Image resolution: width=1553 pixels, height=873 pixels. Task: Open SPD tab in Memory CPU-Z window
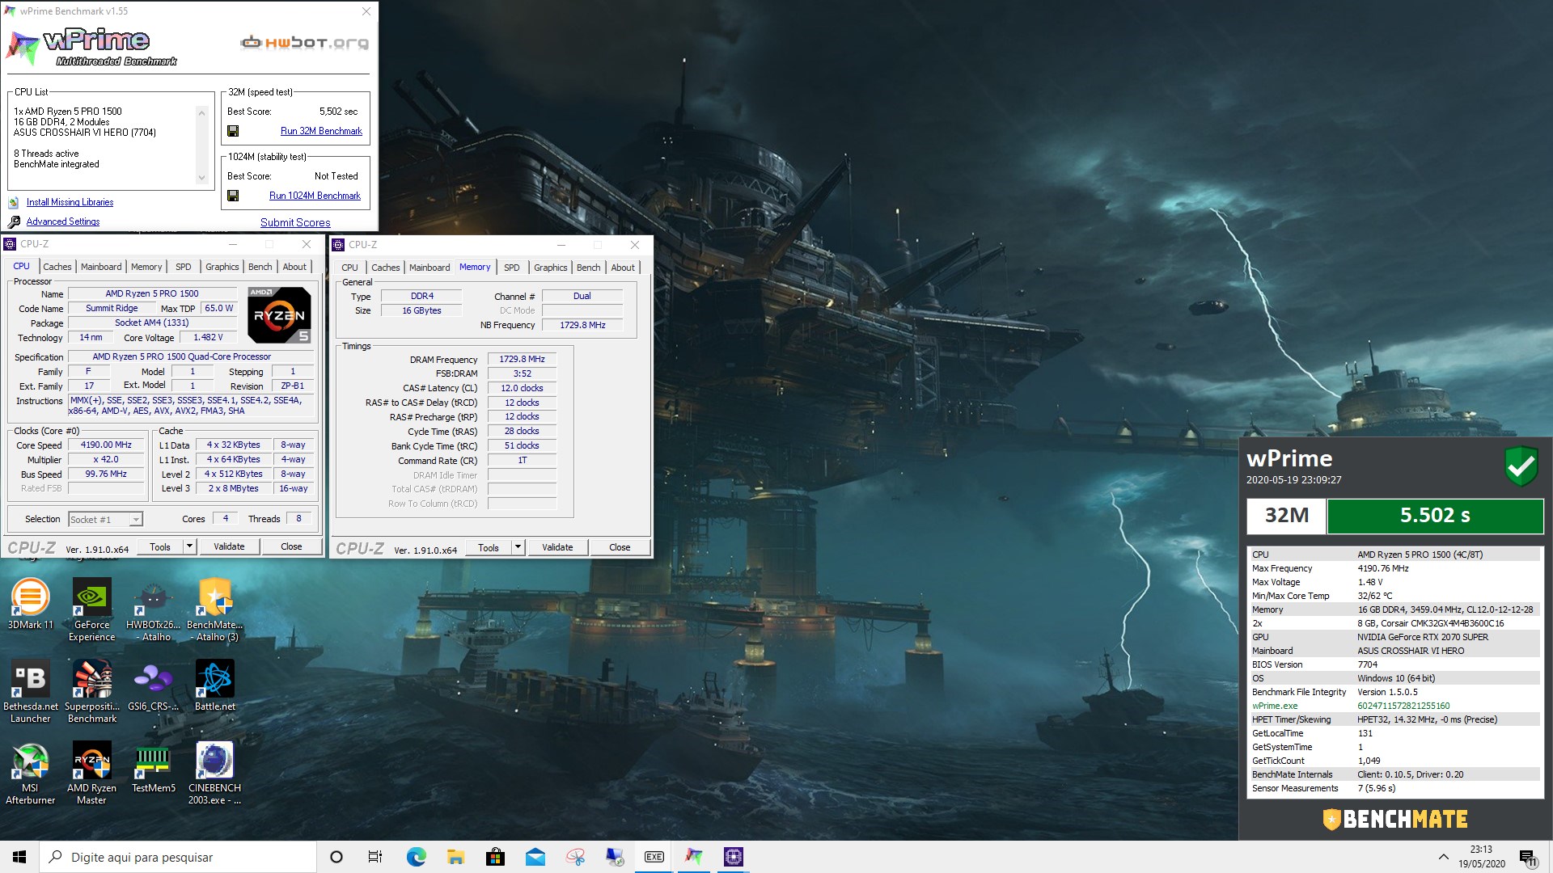pos(512,268)
